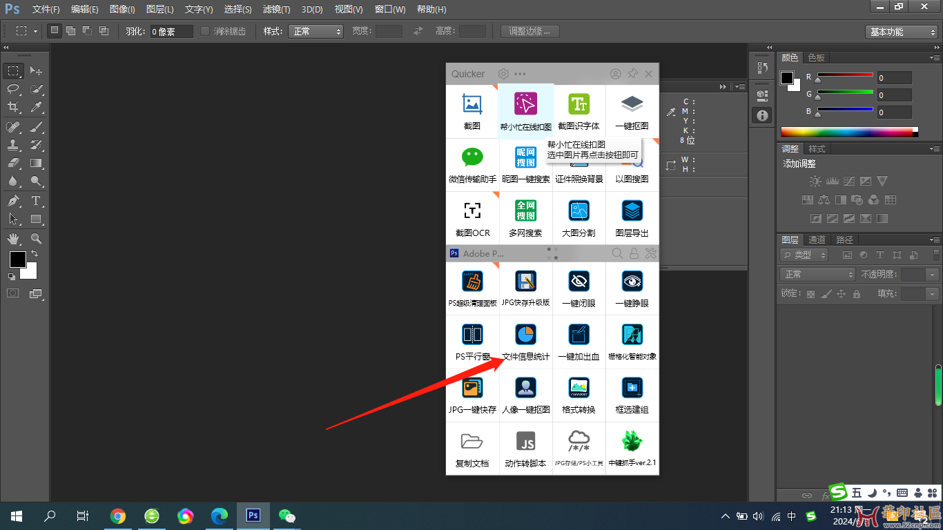
Task: Select the Lasso tool
Action: (x=13, y=89)
